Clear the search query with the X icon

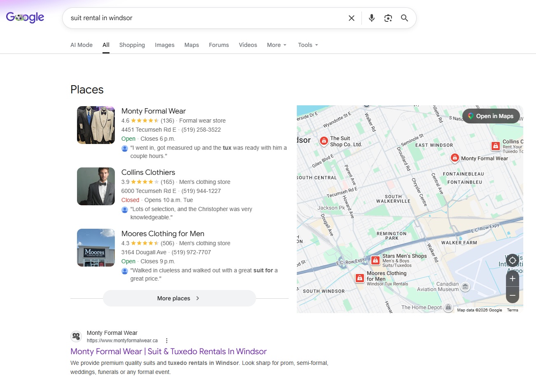352,18
